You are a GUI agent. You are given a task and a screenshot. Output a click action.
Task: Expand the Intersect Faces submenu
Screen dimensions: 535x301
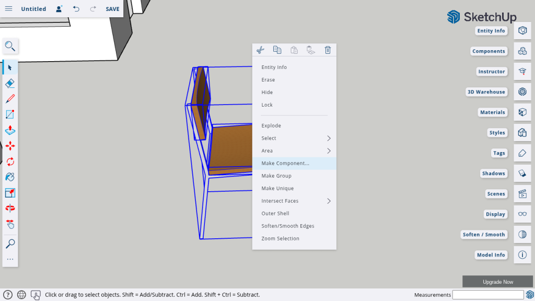pos(294,201)
